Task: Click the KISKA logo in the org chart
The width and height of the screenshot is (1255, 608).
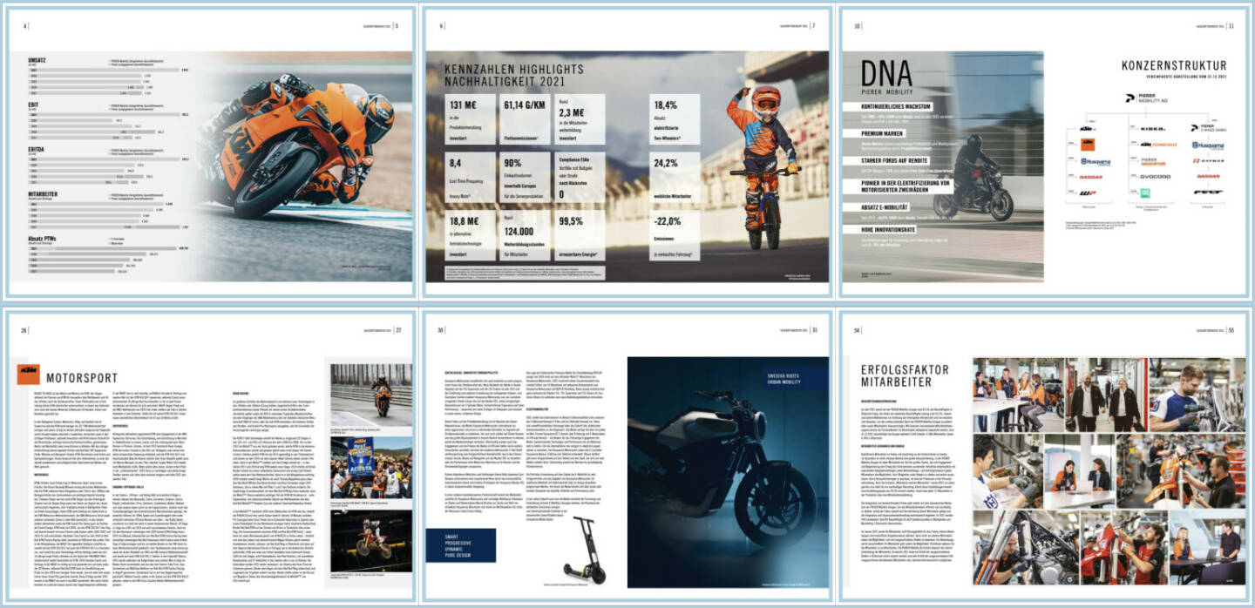Action: pyautogui.click(x=1152, y=129)
